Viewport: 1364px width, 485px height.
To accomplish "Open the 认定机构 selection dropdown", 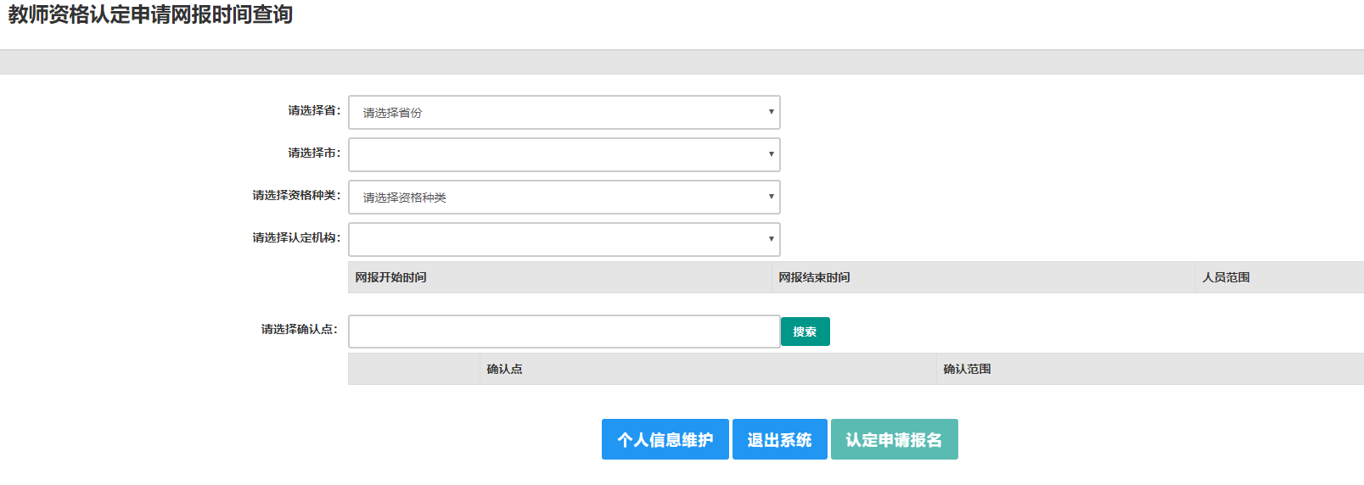I will click(564, 239).
